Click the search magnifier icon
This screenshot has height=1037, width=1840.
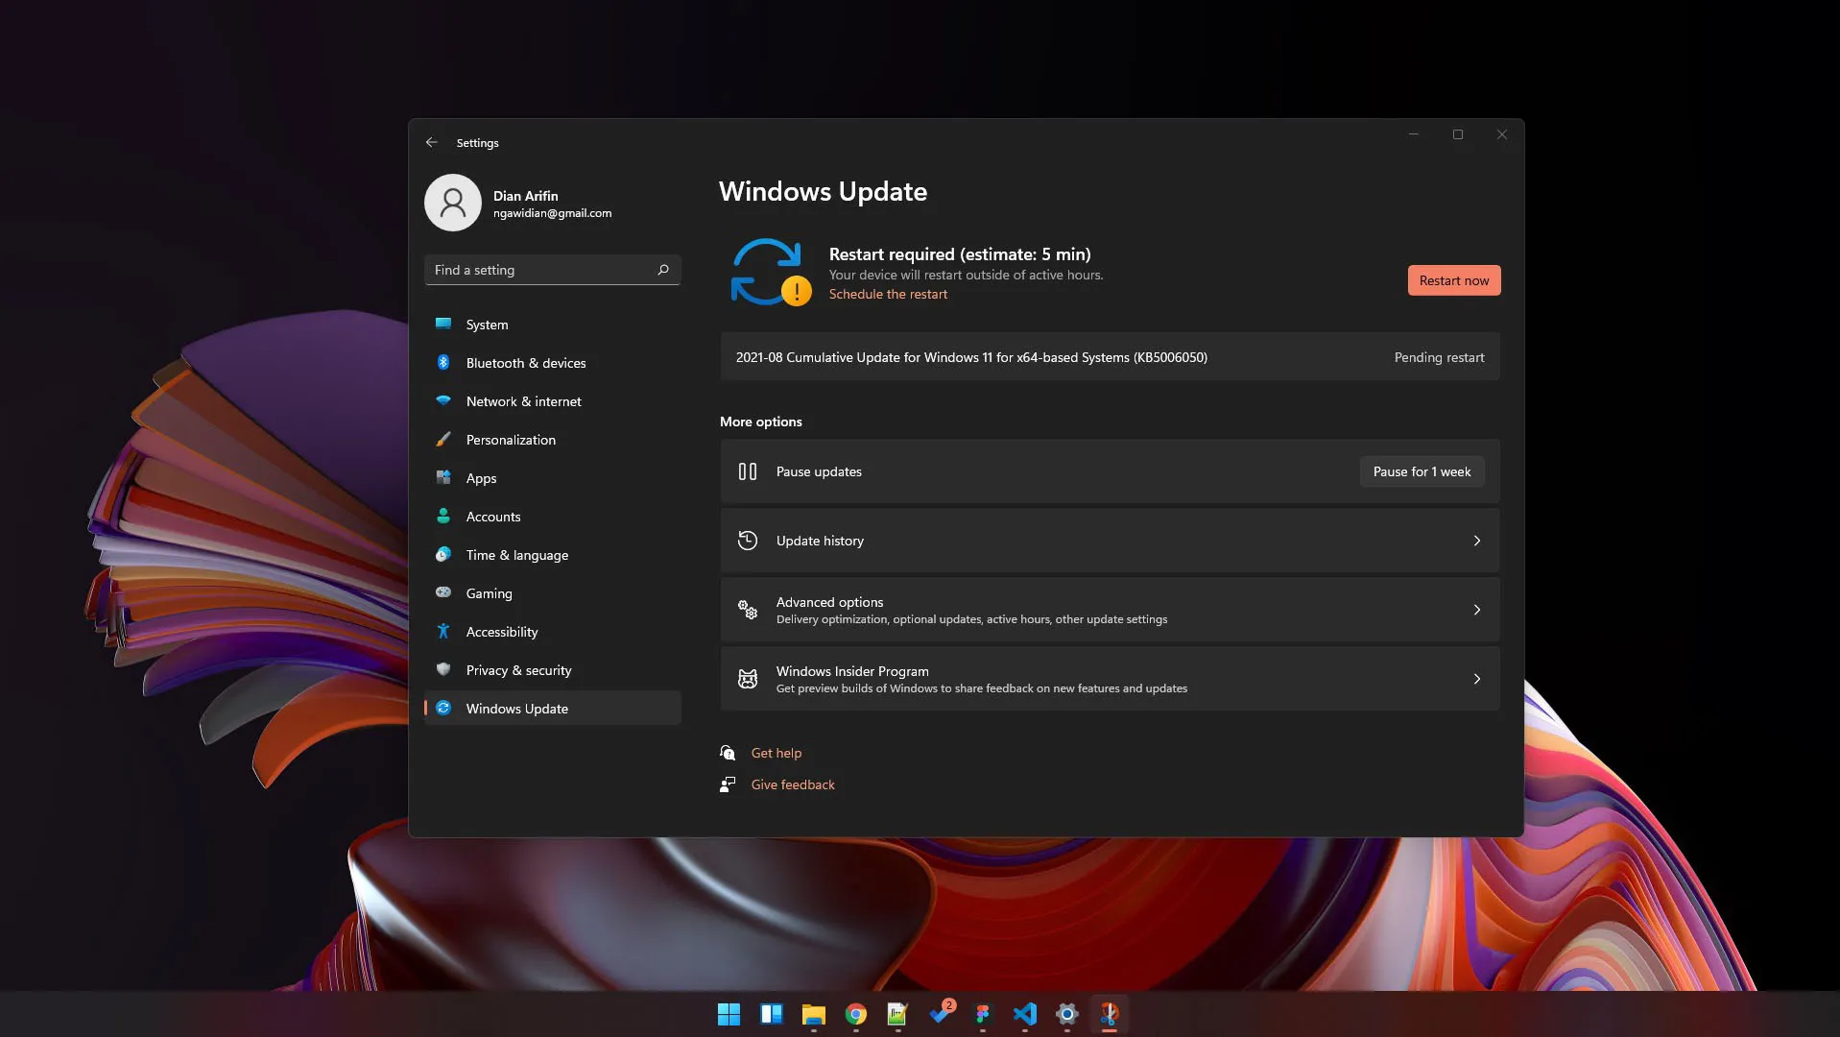pos(662,270)
